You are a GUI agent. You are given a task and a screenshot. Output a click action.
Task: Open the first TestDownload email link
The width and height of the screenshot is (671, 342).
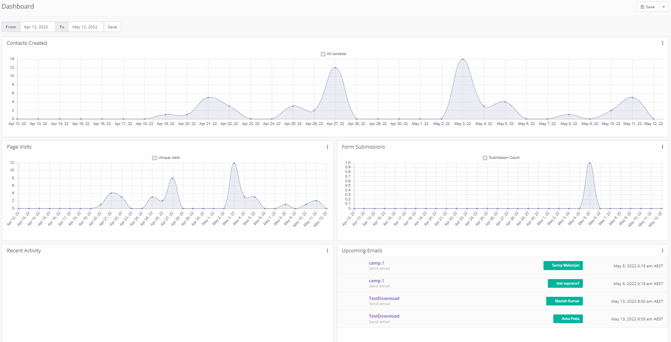[x=384, y=298]
